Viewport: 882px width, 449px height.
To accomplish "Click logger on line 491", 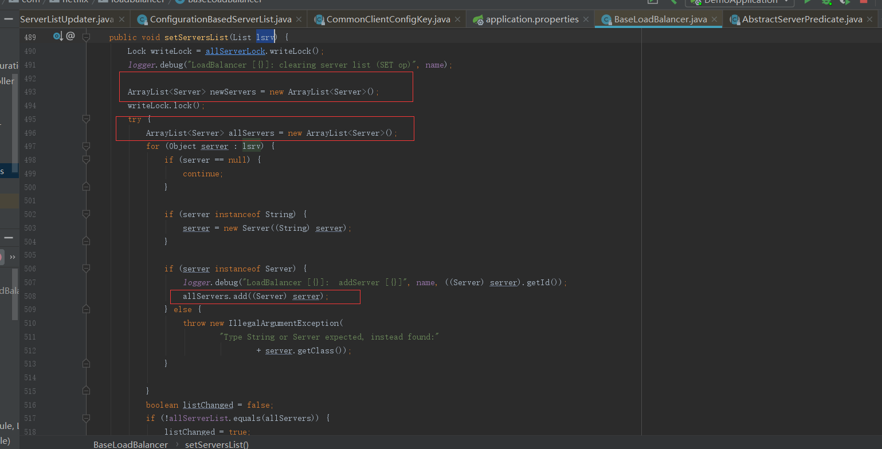I will (x=141, y=65).
